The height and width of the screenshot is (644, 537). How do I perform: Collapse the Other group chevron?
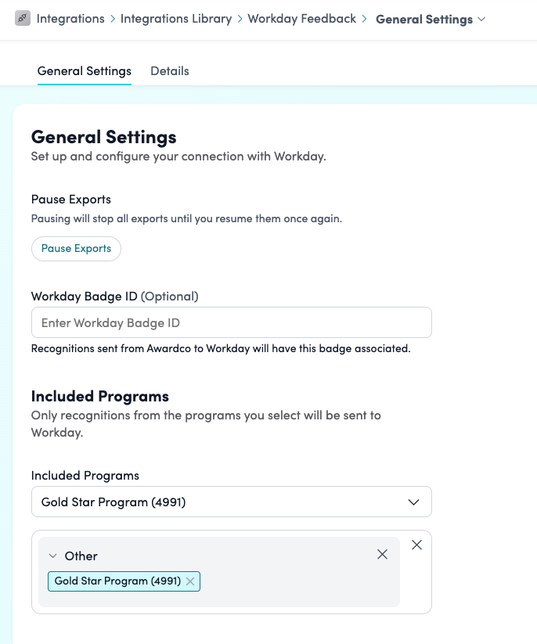click(52, 556)
